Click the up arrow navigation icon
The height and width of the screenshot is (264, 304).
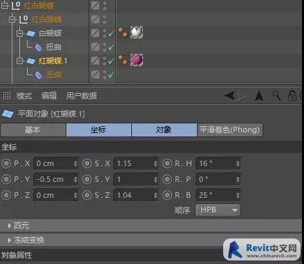(259, 96)
